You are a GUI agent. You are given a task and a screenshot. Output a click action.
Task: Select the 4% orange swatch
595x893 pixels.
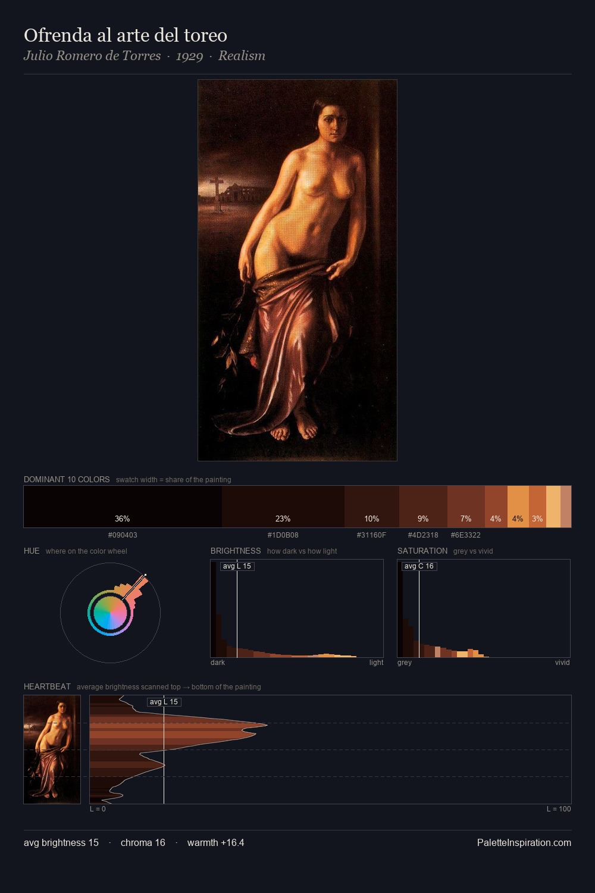[518, 507]
